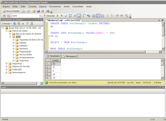Viewport: 166px width, 121px height.
Task: Click the Change Connection icon beside the database combo
Action: coord(9,16)
